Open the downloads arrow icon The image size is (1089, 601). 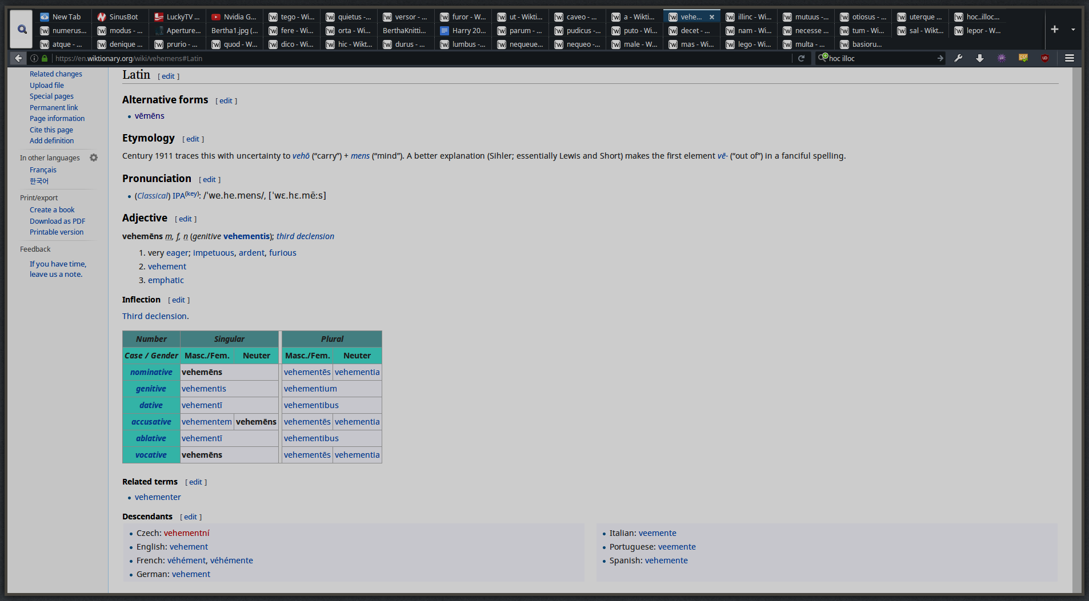pos(980,58)
